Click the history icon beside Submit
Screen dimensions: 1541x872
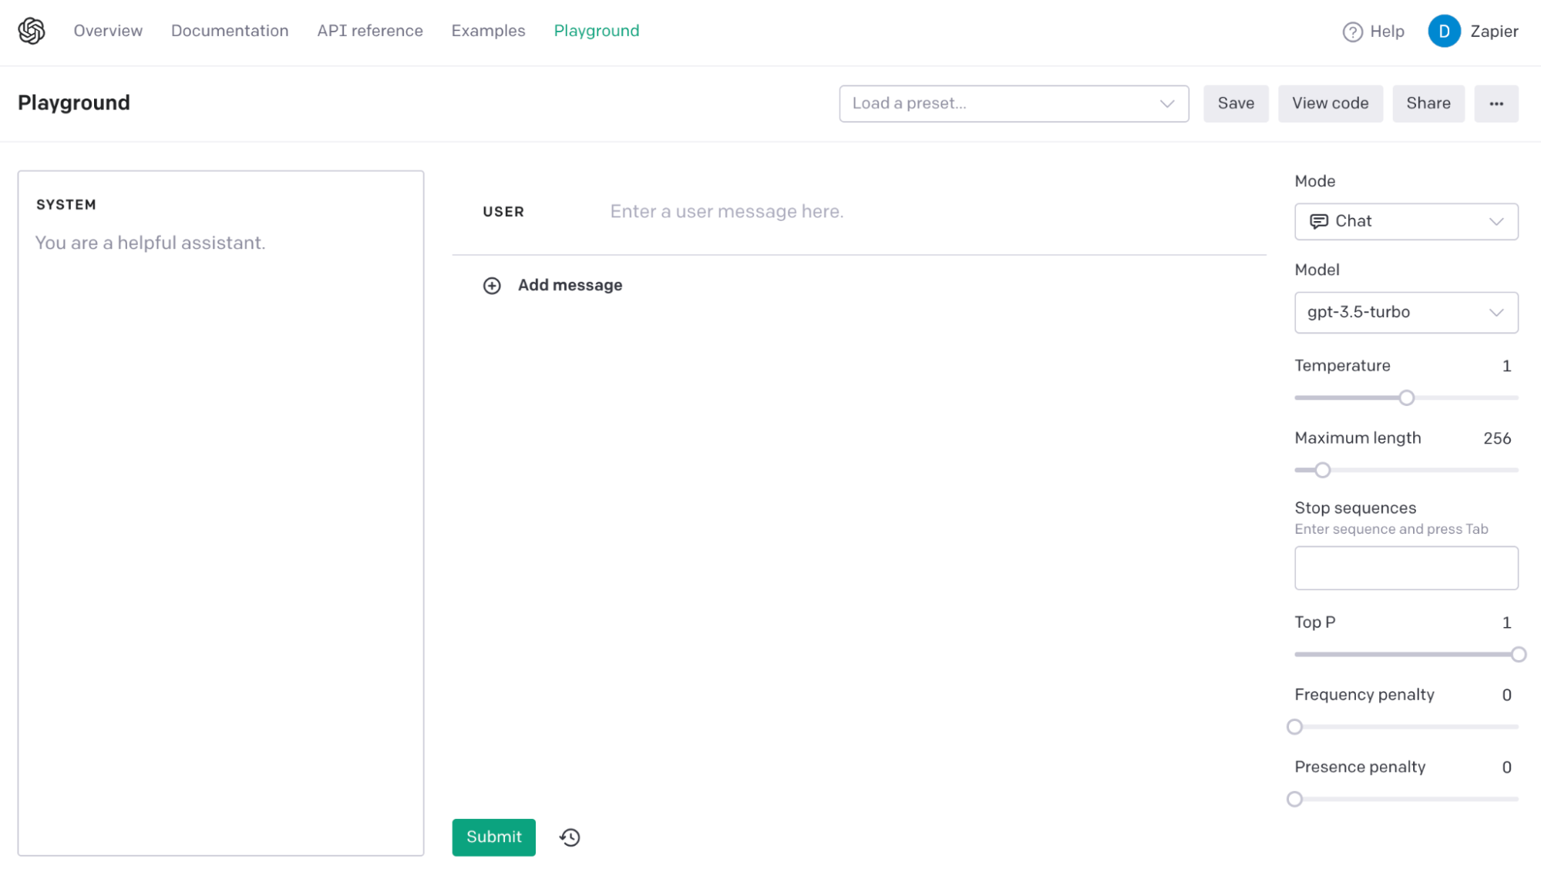[570, 837]
